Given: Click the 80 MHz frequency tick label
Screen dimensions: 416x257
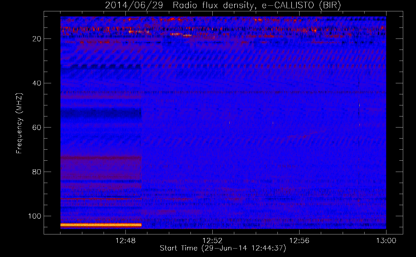Looking at the screenshot, I should 37,172.
